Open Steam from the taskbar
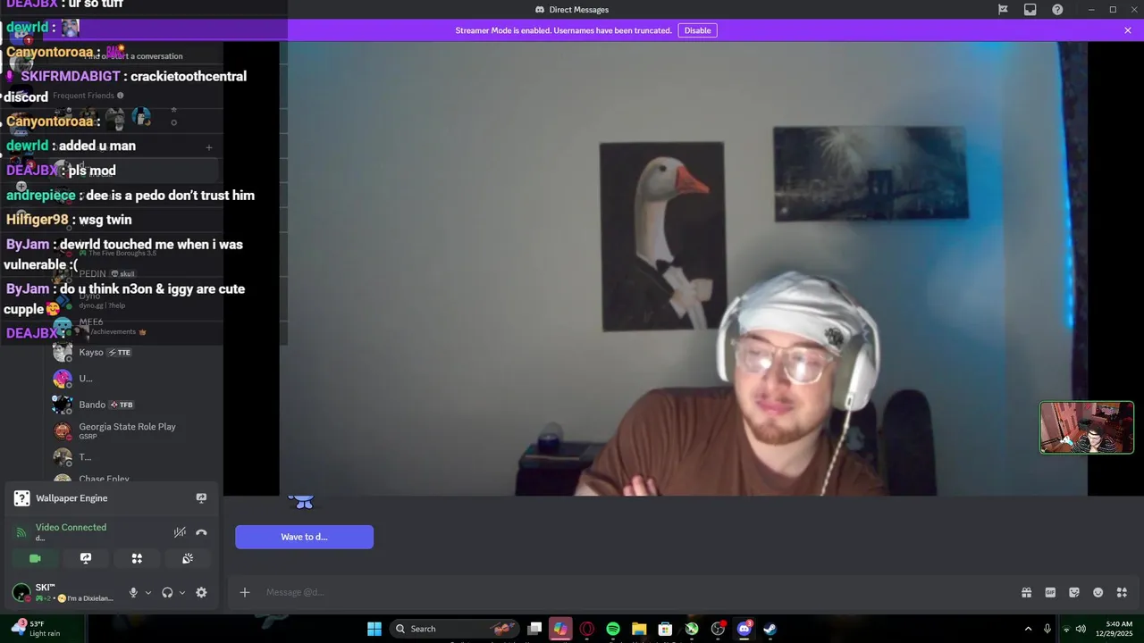 pyautogui.click(x=770, y=629)
